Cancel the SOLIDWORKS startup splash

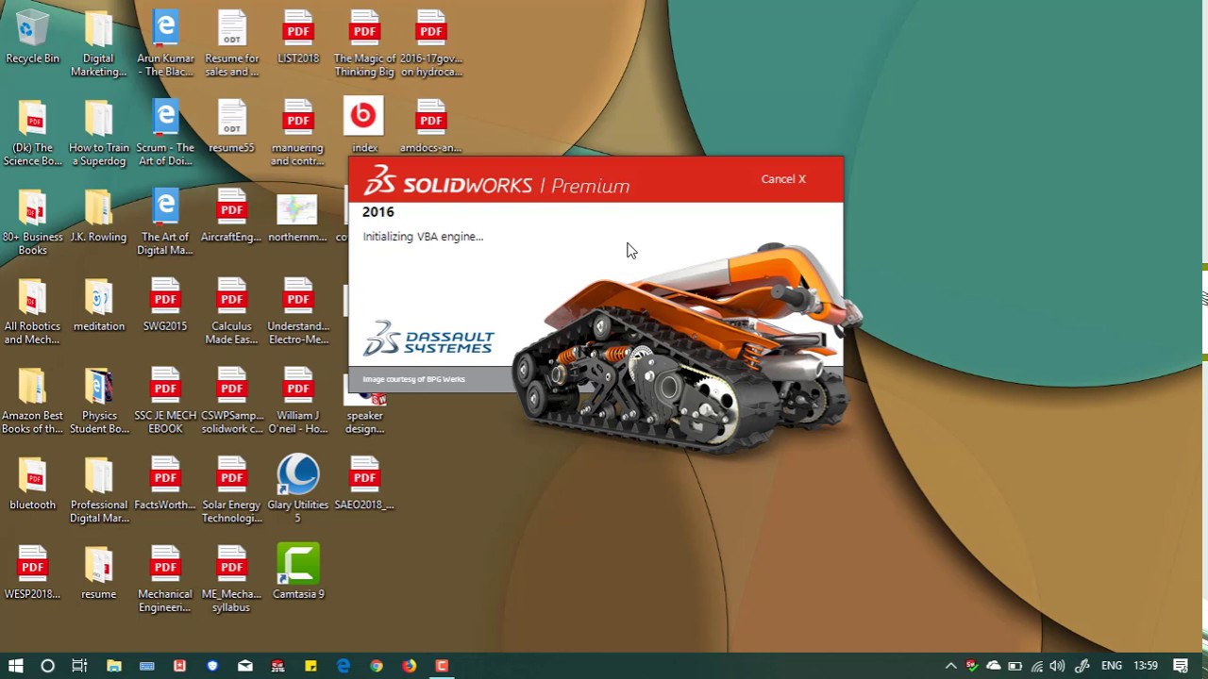pyautogui.click(x=783, y=179)
